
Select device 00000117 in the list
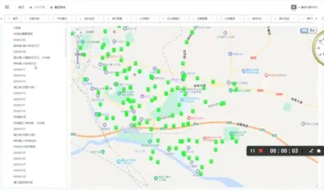click(x=20, y=105)
